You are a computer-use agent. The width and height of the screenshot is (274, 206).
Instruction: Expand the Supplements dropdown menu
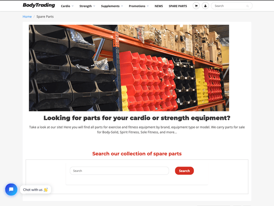[x=112, y=6]
